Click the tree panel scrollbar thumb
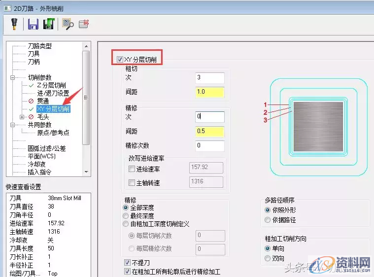This screenshot has height=277, width=374. coord(86,98)
